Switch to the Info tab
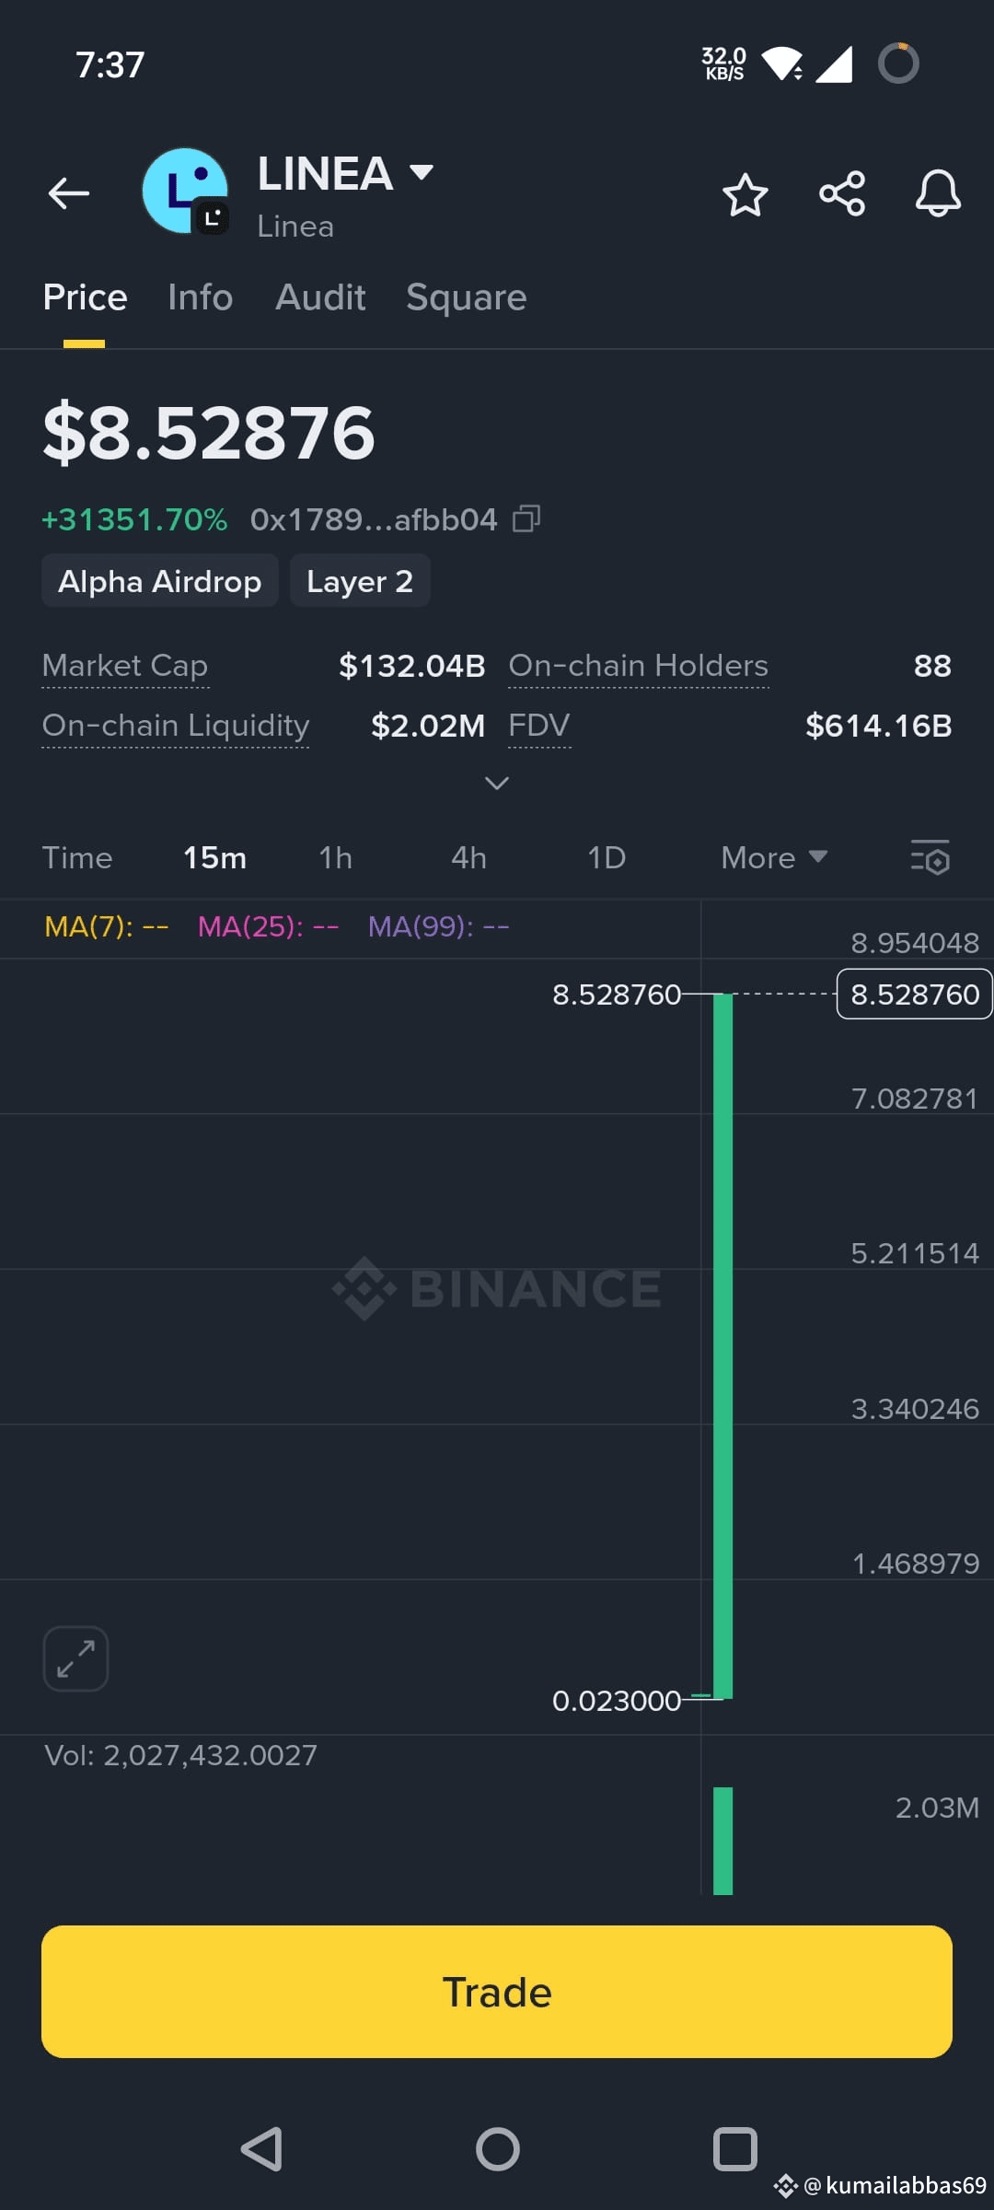The height and width of the screenshot is (2210, 994). 200,297
